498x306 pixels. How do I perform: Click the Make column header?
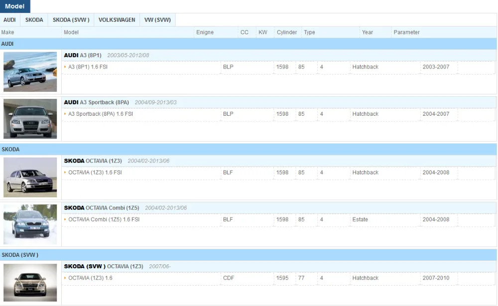tap(7, 32)
